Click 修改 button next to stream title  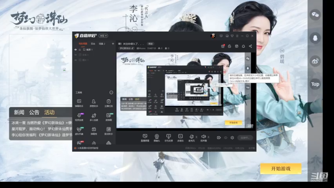[x=151, y=44]
